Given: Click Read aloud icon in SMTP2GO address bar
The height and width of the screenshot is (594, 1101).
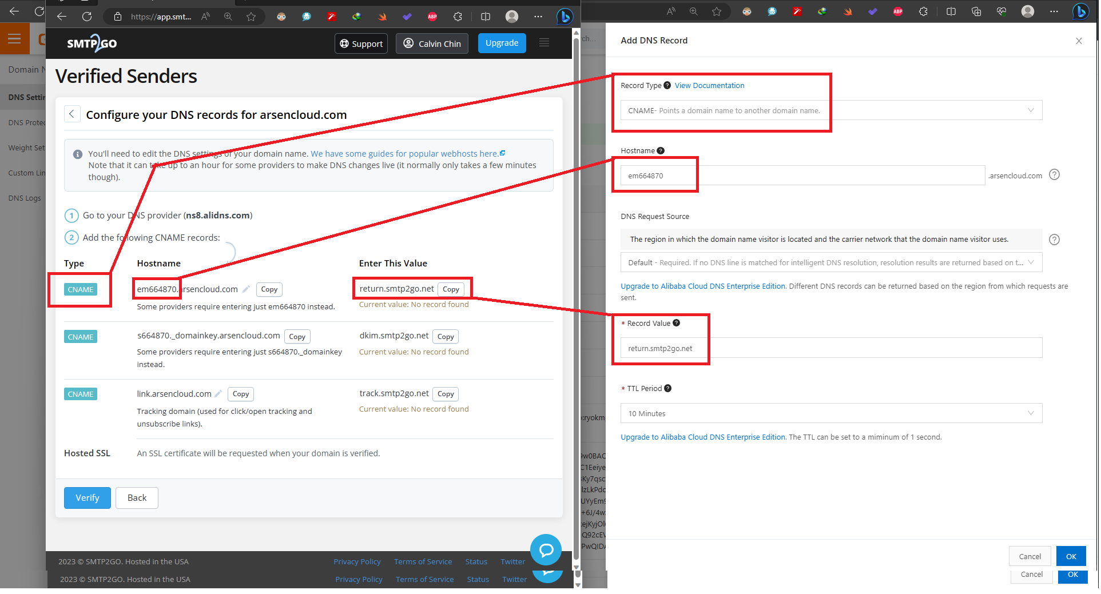Looking at the screenshot, I should point(205,17).
